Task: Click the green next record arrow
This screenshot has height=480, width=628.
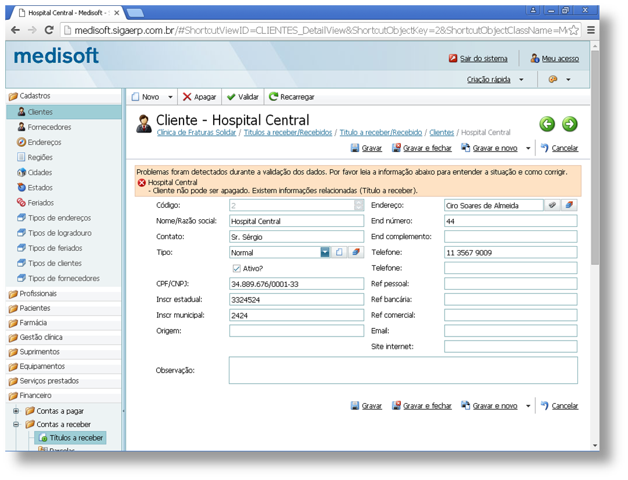Action: coord(570,124)
